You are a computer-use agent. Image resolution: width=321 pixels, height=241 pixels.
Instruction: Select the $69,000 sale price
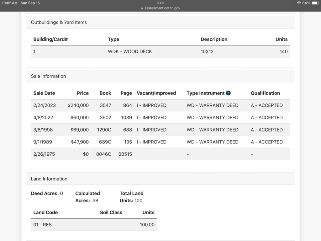79,130
